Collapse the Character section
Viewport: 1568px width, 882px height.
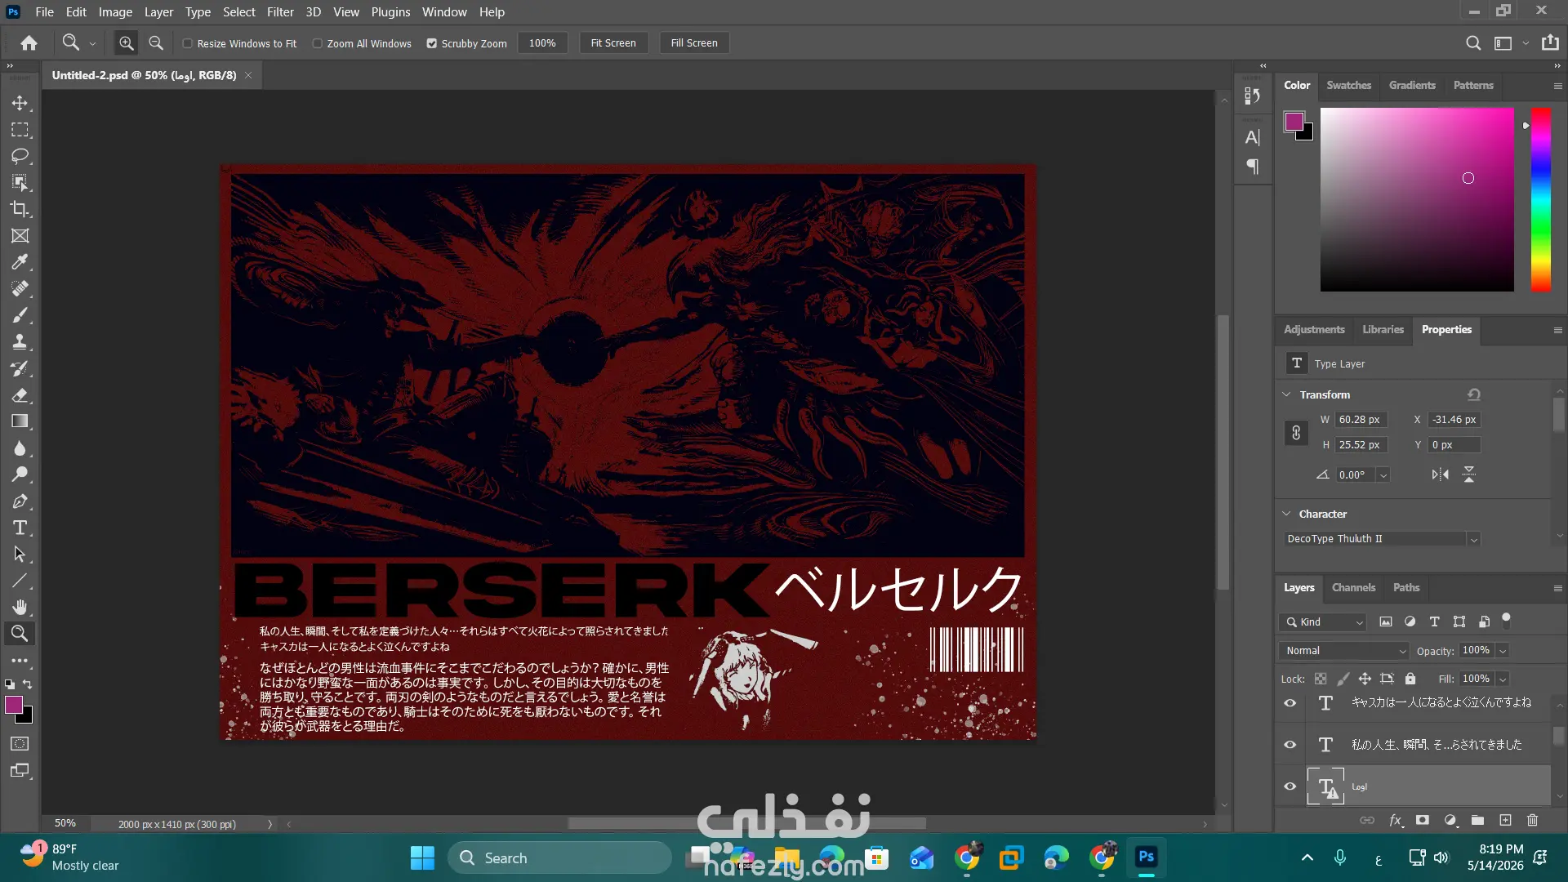tap(1287, 514)
